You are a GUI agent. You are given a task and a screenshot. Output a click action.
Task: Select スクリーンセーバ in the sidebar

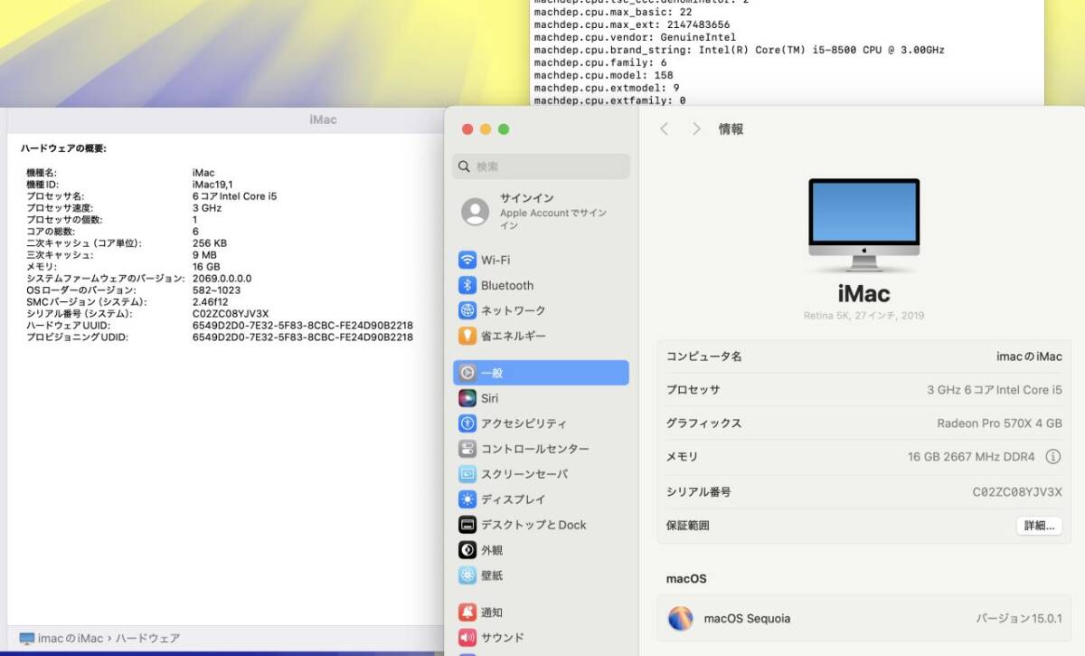[x=541, y=474]
